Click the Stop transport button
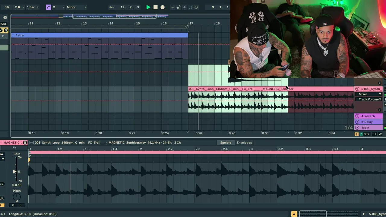386x217 pixels. click(156, 7)
